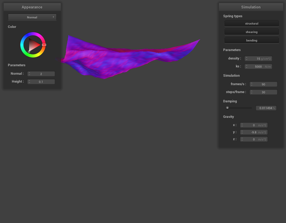Toggle the bending spring type
Screen dimensions: 286x223
pos(252,40)
